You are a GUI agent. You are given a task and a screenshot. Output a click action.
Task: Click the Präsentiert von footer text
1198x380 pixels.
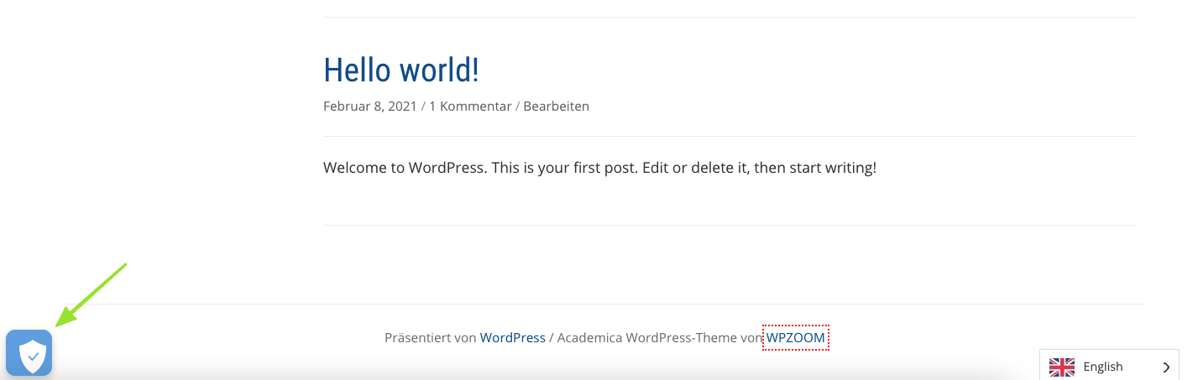(430, 338)
